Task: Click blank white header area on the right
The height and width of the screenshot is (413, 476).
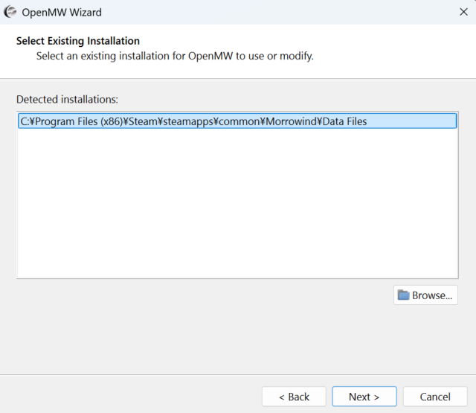Action: (402, 51)
